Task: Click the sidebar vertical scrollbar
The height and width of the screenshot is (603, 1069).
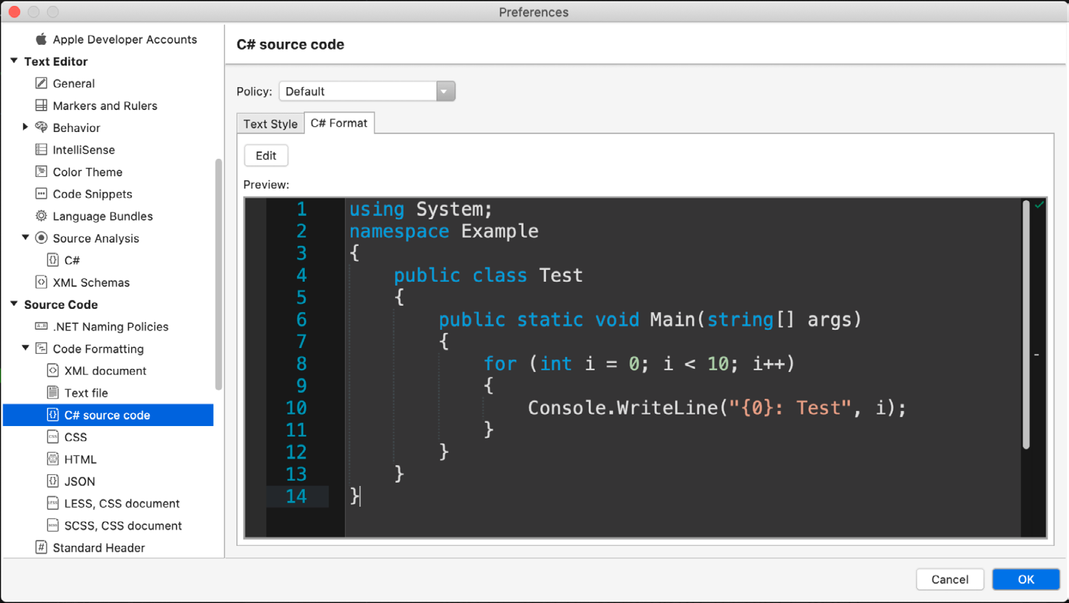Action: pyautogui.click(x=219, y=275)
